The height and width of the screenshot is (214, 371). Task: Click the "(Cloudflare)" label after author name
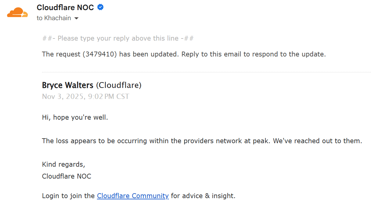(119, 85)
